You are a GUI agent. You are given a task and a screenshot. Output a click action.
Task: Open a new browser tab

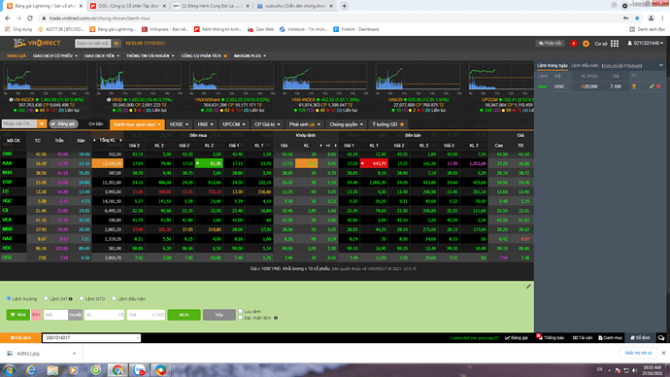pos(344,6)
